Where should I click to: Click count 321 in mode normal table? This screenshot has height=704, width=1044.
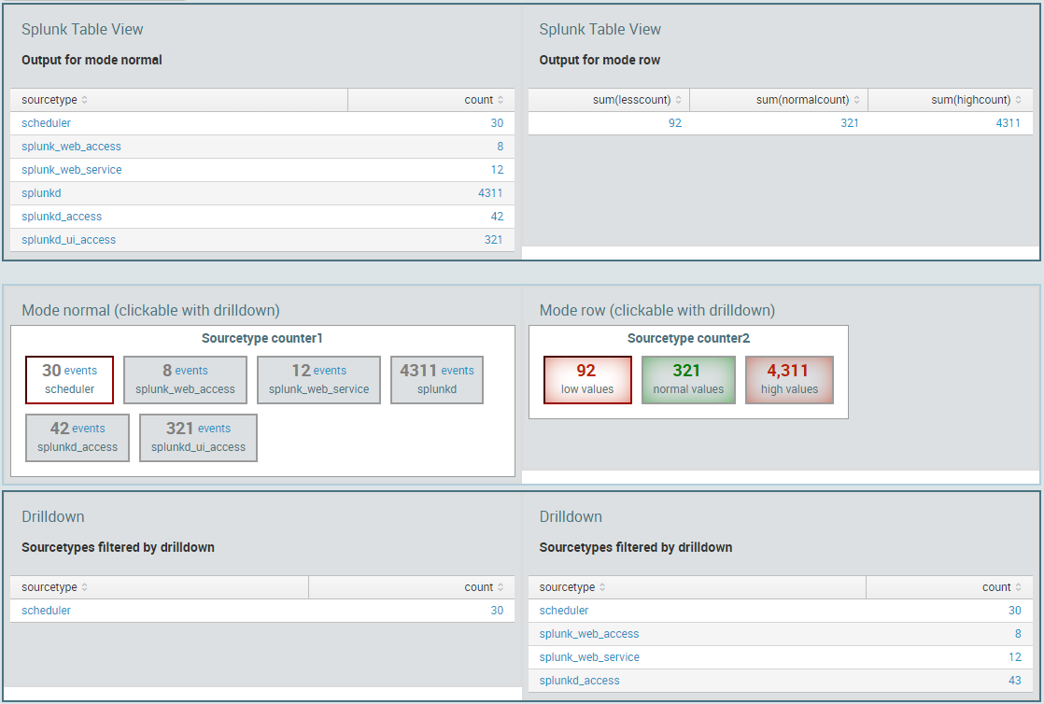coord(493,240)
